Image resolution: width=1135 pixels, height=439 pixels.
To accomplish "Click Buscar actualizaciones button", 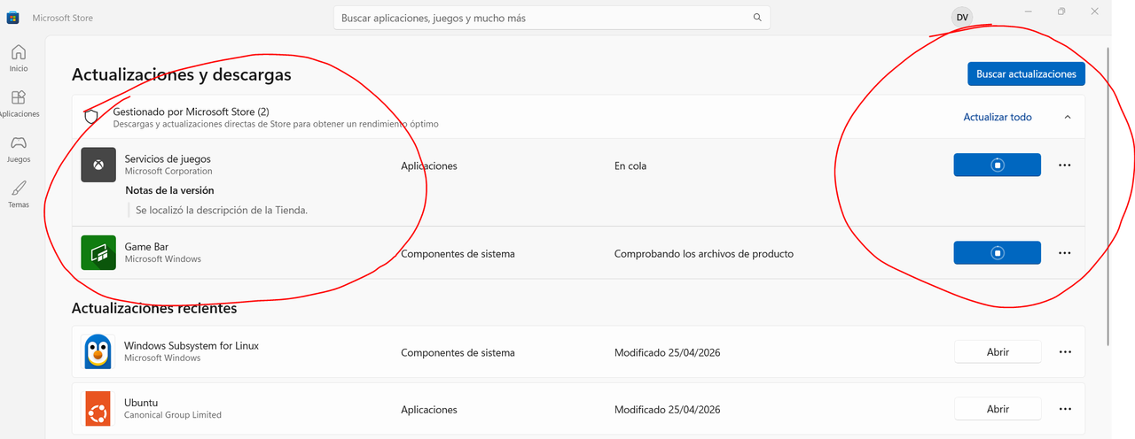I will (1026, 74).
